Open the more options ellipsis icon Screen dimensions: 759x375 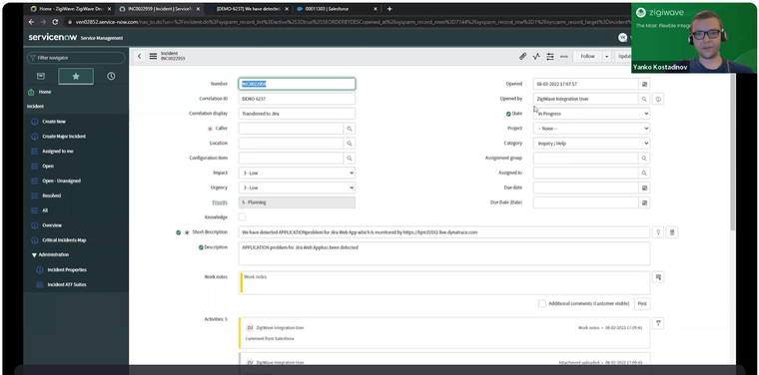[x=564, y=57]
